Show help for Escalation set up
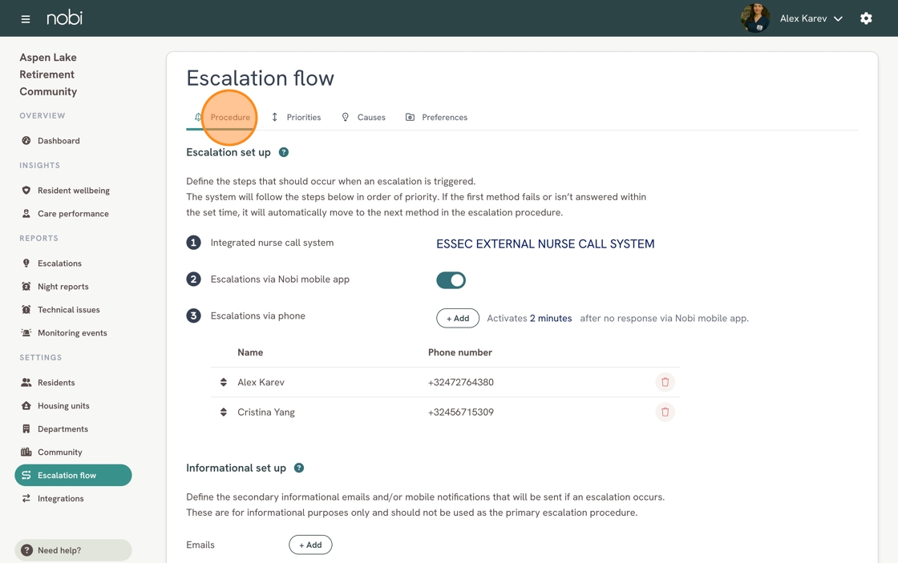The image size is (898, 563). click(284, 152)
